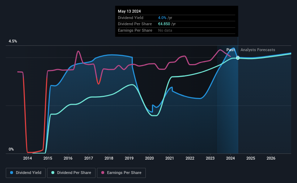Click the 4.0% dividend yield value
The image size is (297, 183).
tap(162, 18)
